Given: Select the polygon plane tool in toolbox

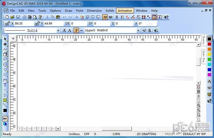Looking at the screenshot, I should 5,70.
